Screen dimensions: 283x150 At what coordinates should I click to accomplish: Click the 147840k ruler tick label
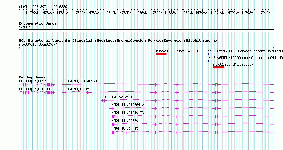[109, 13]
